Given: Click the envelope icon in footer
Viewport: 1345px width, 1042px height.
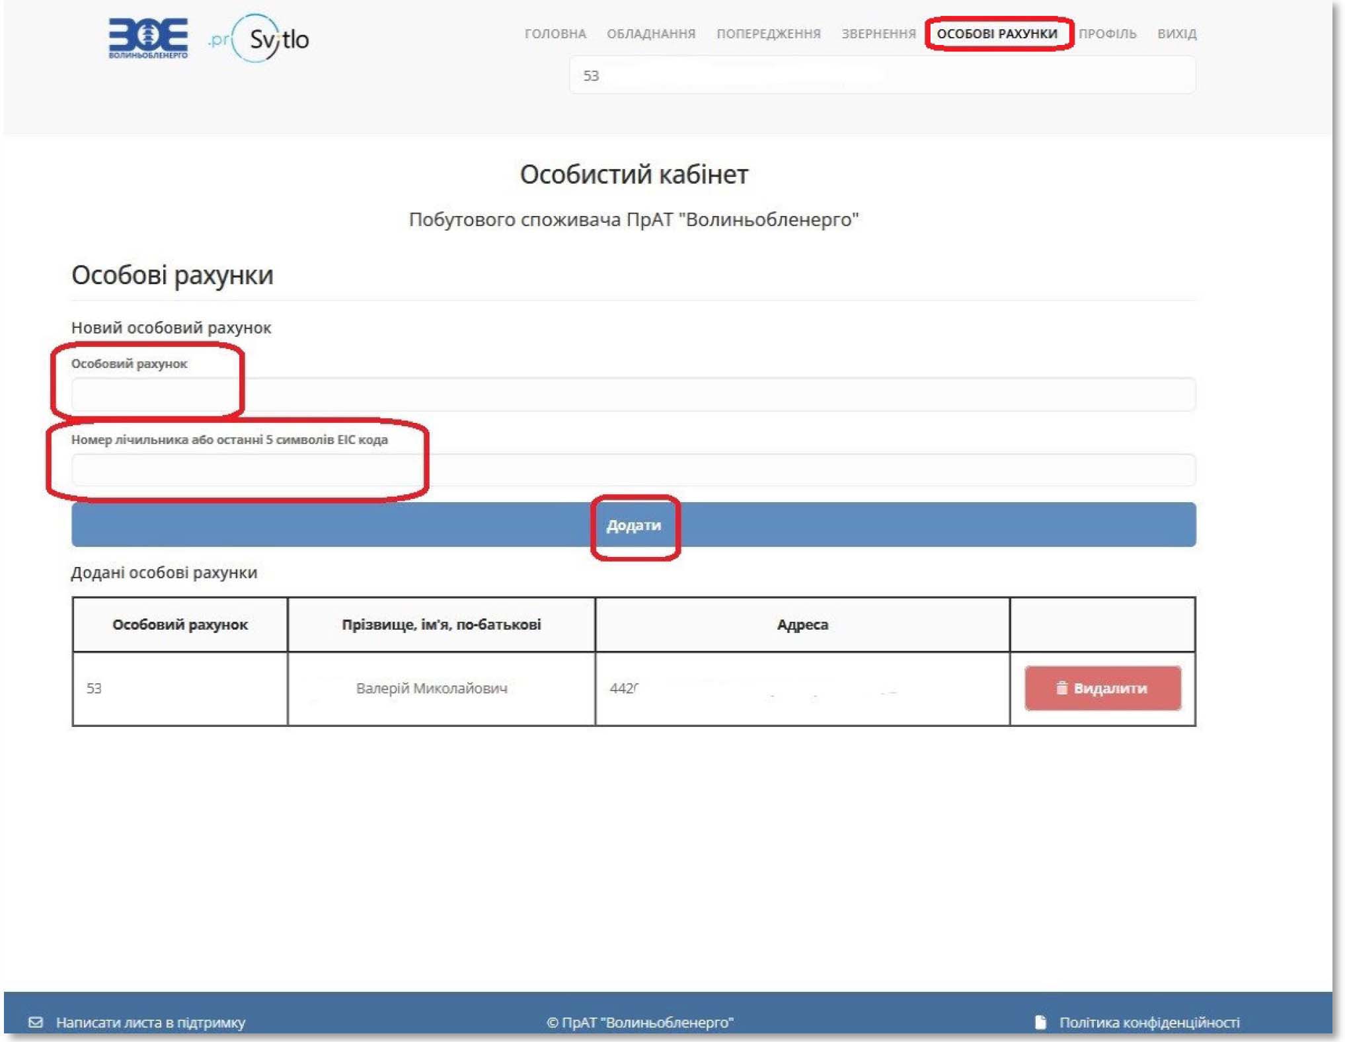Looking at the screenshot, I should coord(36,1022).
